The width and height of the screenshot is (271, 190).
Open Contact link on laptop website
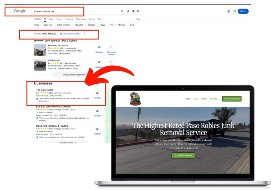(204, 99)
